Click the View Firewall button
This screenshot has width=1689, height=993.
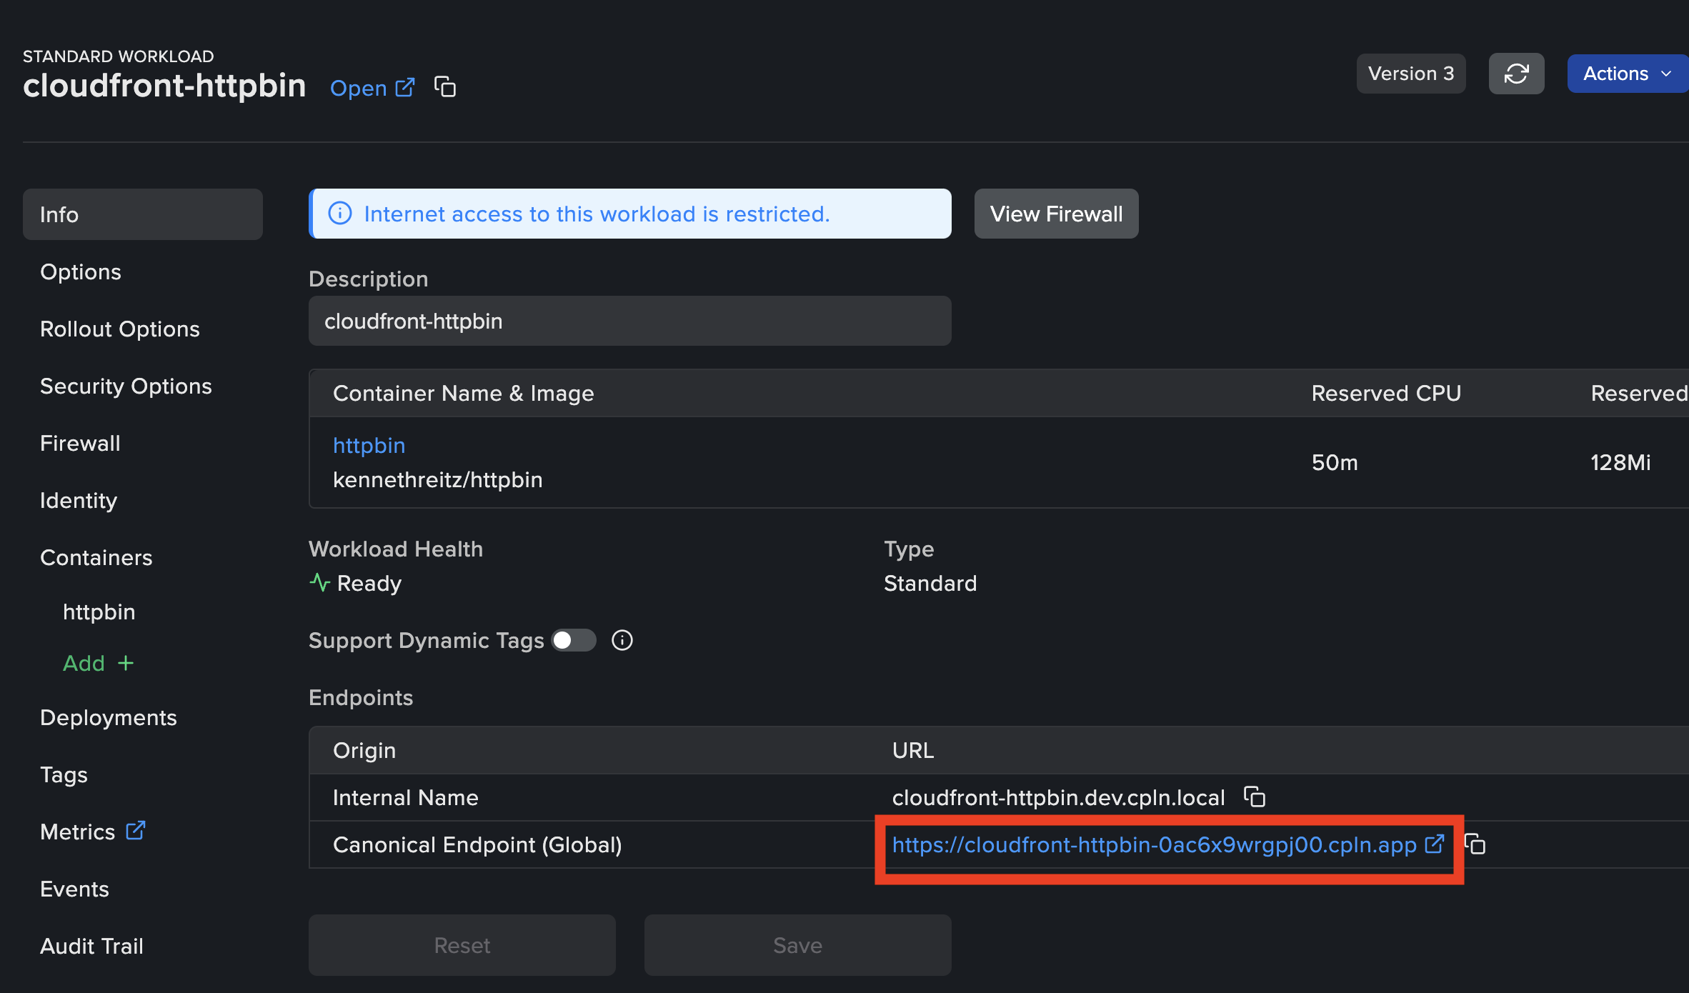(x=1056, y=214)
